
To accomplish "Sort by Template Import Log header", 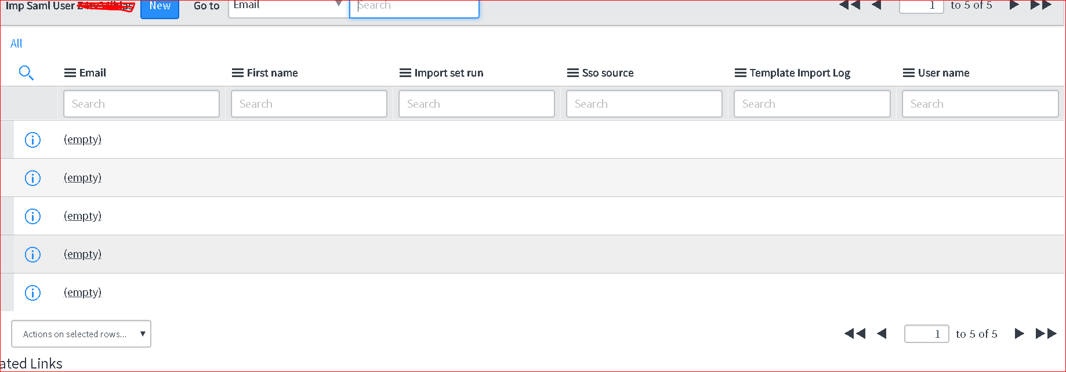I will [800, 73].
